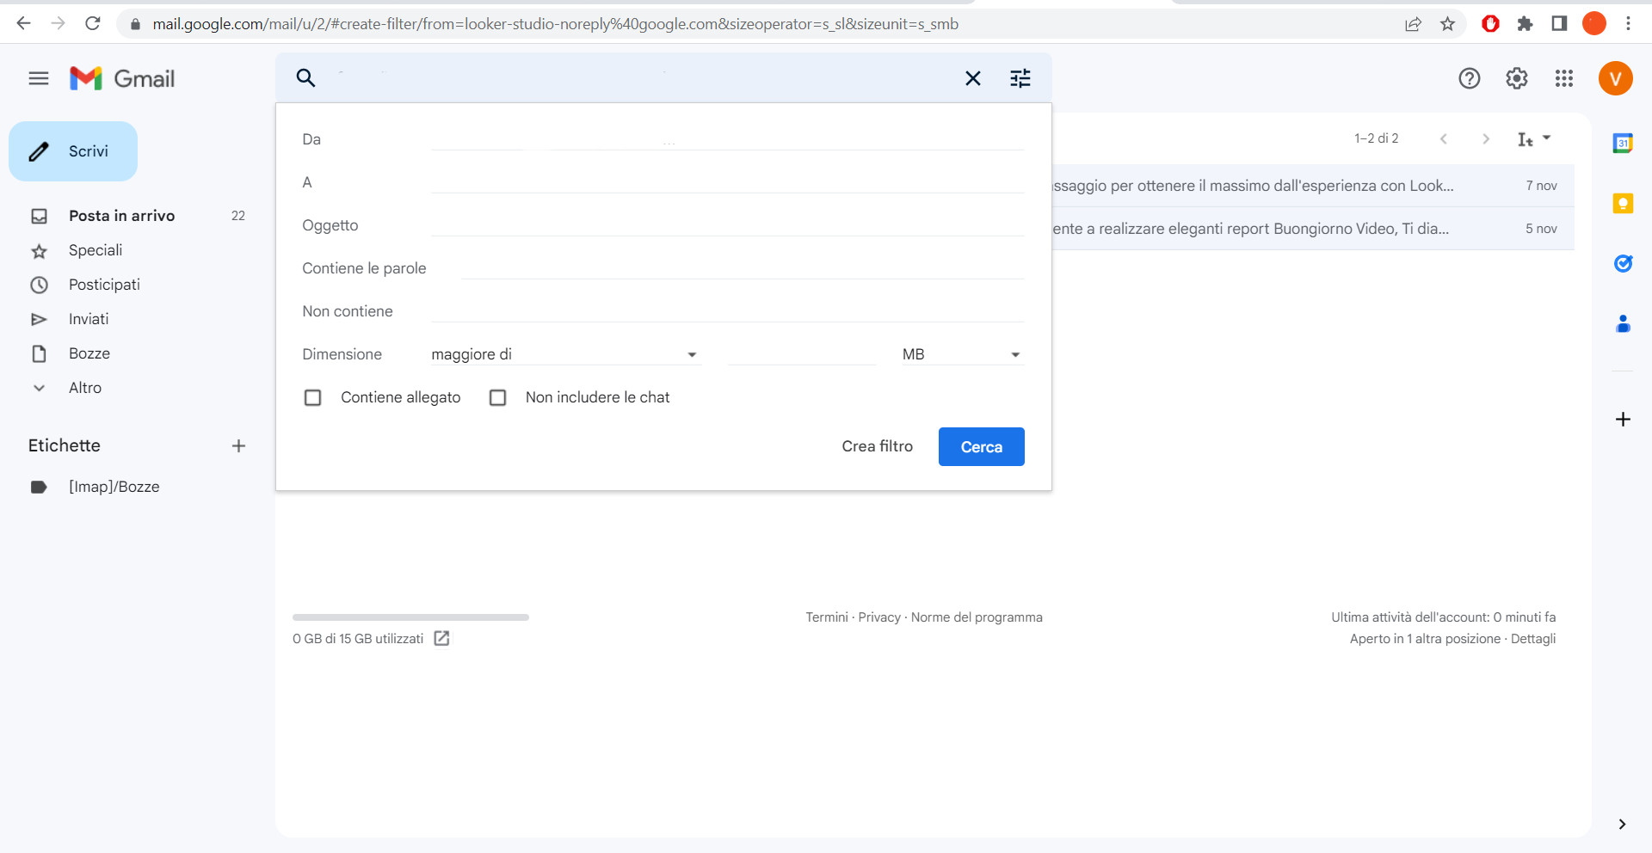Open the main navigation hamburger menu
1652x853 pixels.
coord(38,78)
